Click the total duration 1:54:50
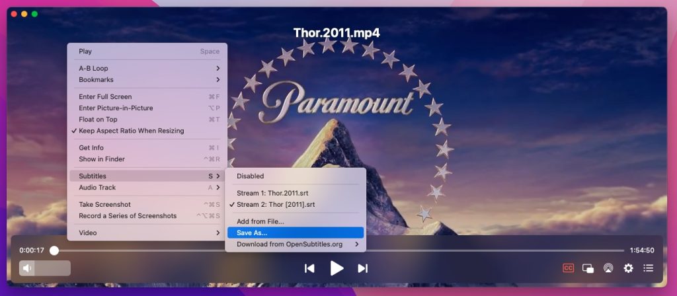The height and width of the screenshot is (296, 677). [x=641, y=250]
